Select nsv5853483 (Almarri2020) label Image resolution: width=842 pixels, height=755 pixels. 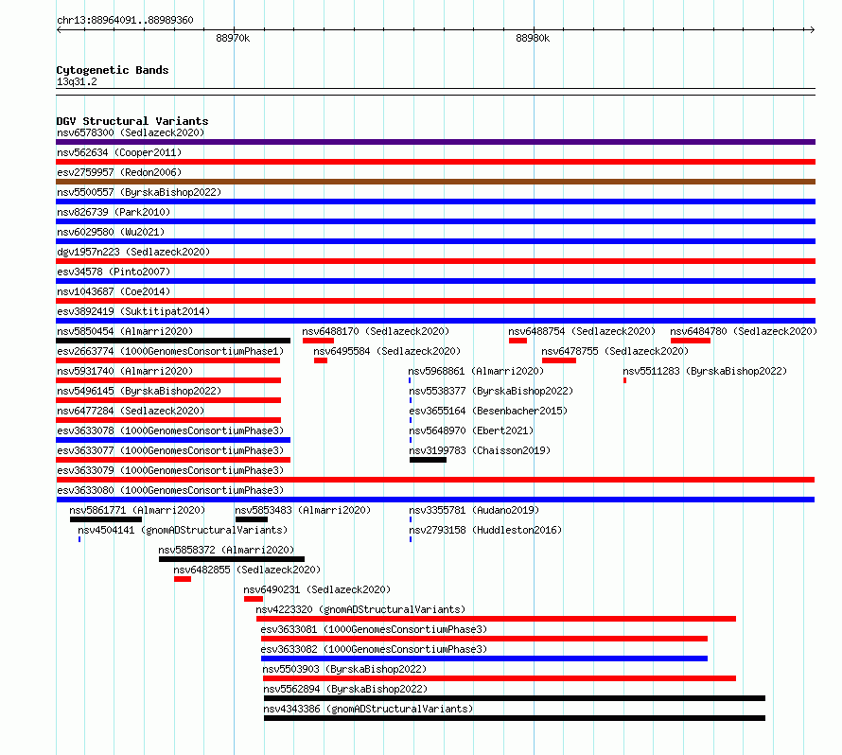point(303,510)
